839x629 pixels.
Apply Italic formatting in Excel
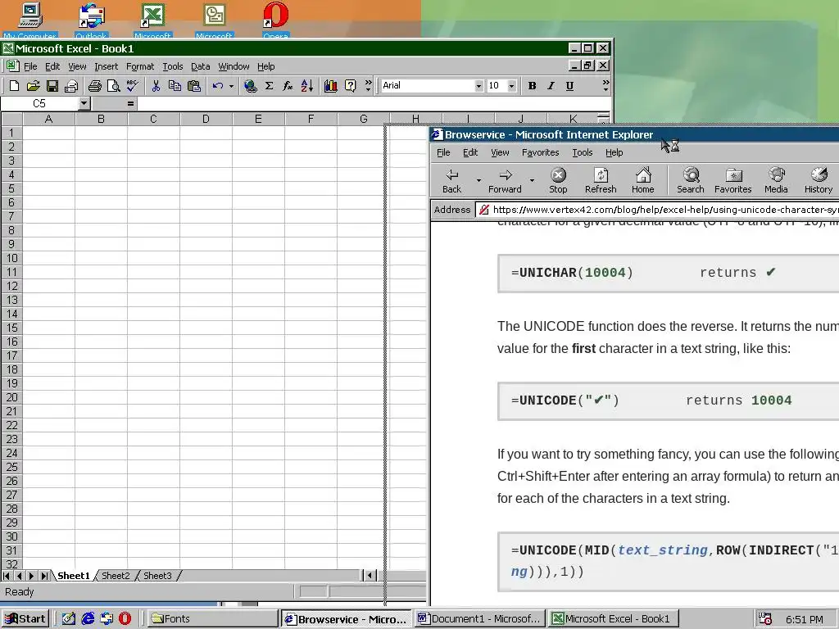[551, 85]
